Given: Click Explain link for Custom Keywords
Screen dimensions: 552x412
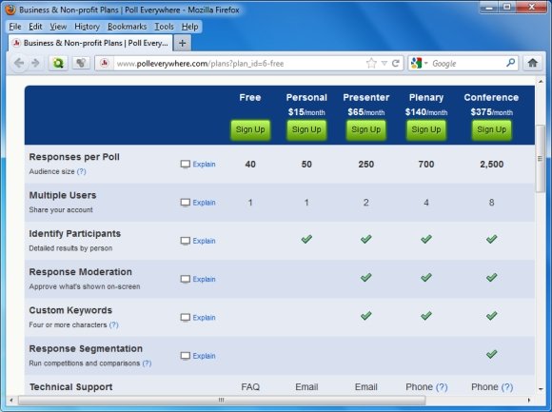Looking at the screenshot, I should pos(204,318).
